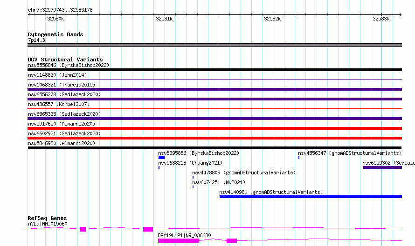Select the small blue nsv5395856 variant block
Image resolution: width=415 pixels, height=246 pixels.
point(161,158)
